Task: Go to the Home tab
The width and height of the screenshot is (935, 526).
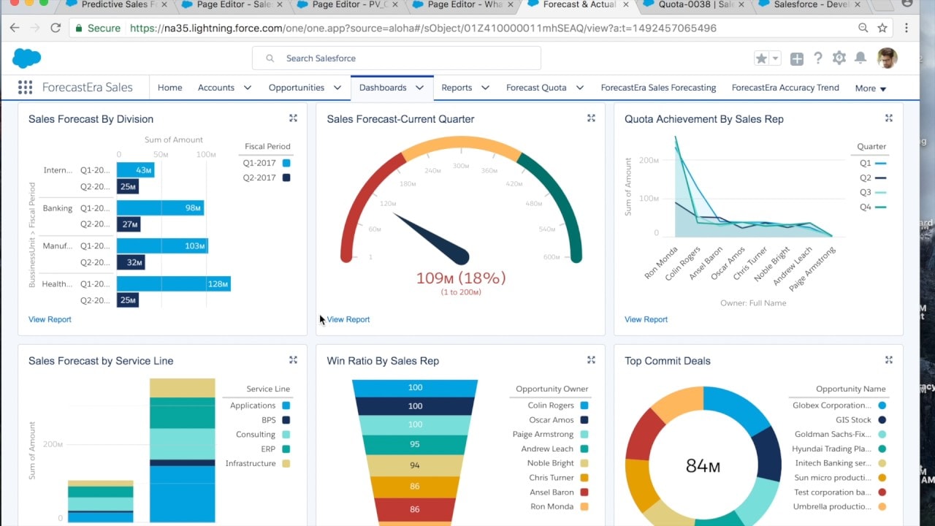Action: point(169,88)
